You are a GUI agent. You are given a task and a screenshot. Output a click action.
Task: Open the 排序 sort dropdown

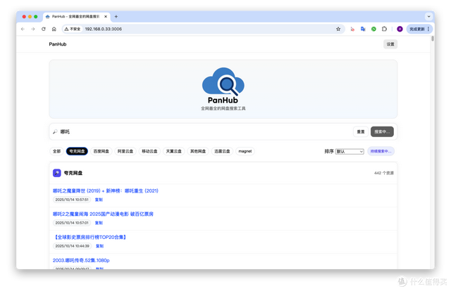pos(350,152)
